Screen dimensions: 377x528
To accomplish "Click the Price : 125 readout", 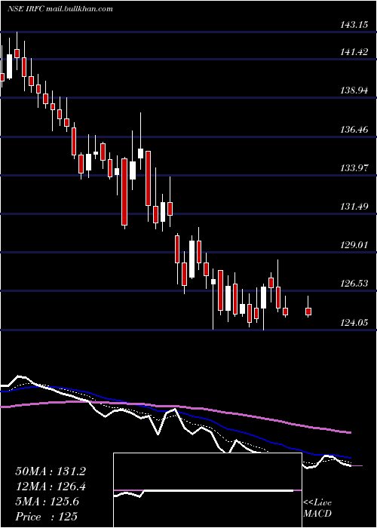I will pyautogui.click(x=47, y=517).
